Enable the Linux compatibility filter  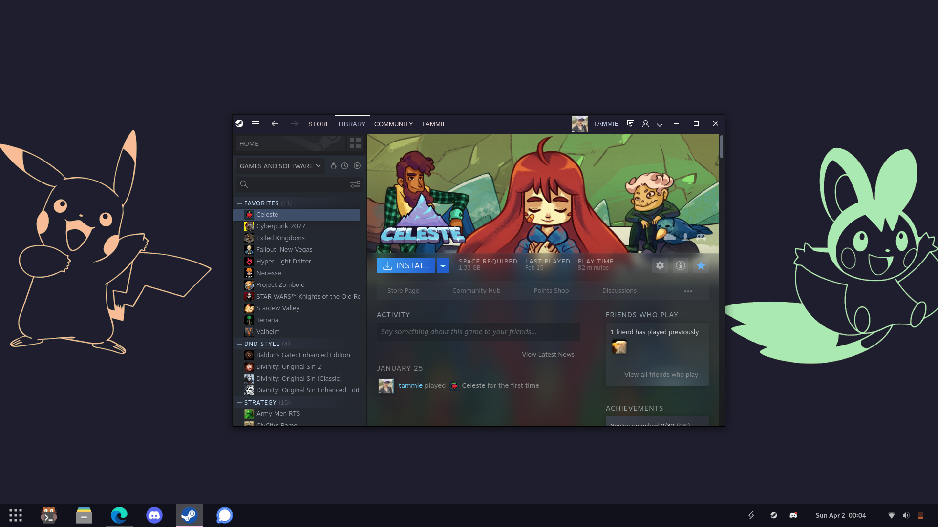click(334, 166)
